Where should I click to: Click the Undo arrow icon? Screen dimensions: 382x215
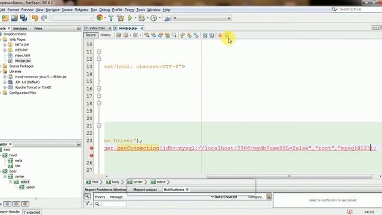35,18
